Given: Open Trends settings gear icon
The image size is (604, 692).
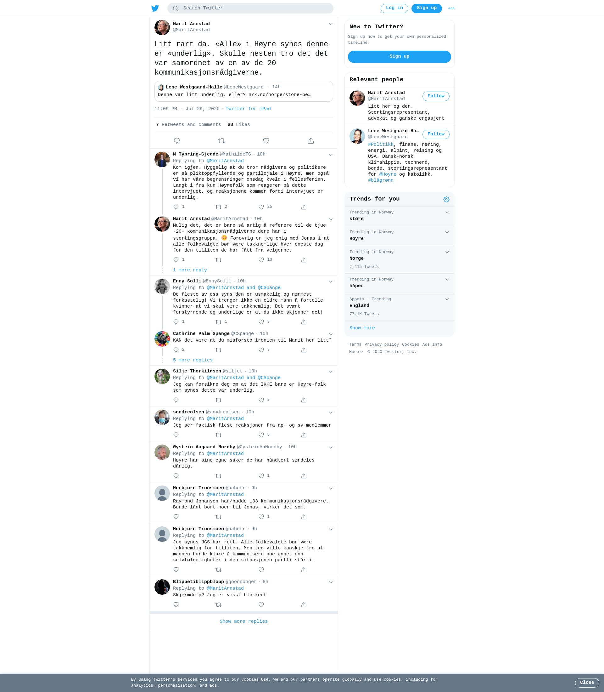Looking at the screenshot, I should [446, 199].
